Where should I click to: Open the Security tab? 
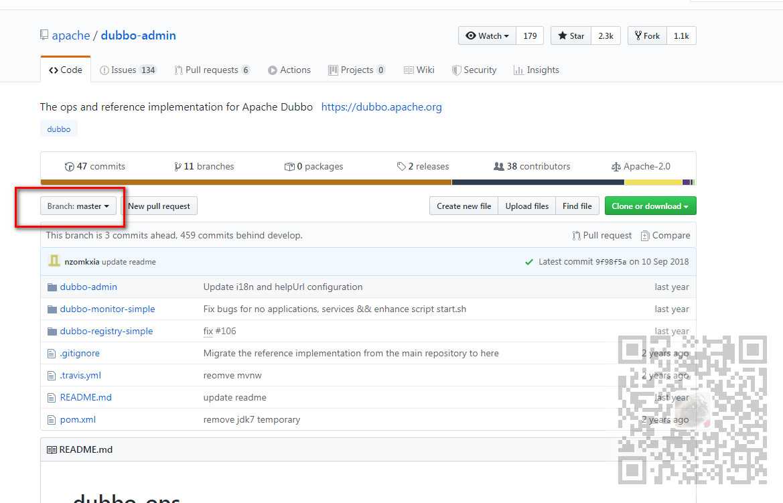474,70
